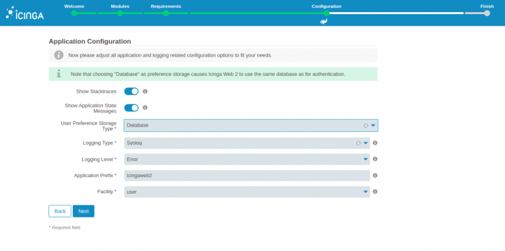Click info icon next to Show Stacktraces
505x251 pixels.
pyautogui.click(x=145, y=92)
